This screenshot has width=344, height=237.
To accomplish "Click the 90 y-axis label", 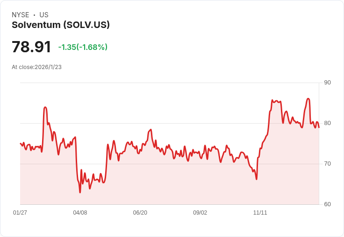I will [x=327, y=83].
